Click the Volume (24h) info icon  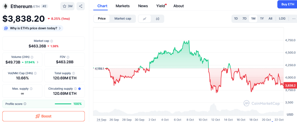(32, 57)
